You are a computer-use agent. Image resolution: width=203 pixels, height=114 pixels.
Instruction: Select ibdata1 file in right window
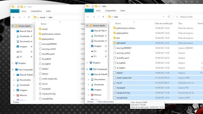158,73
